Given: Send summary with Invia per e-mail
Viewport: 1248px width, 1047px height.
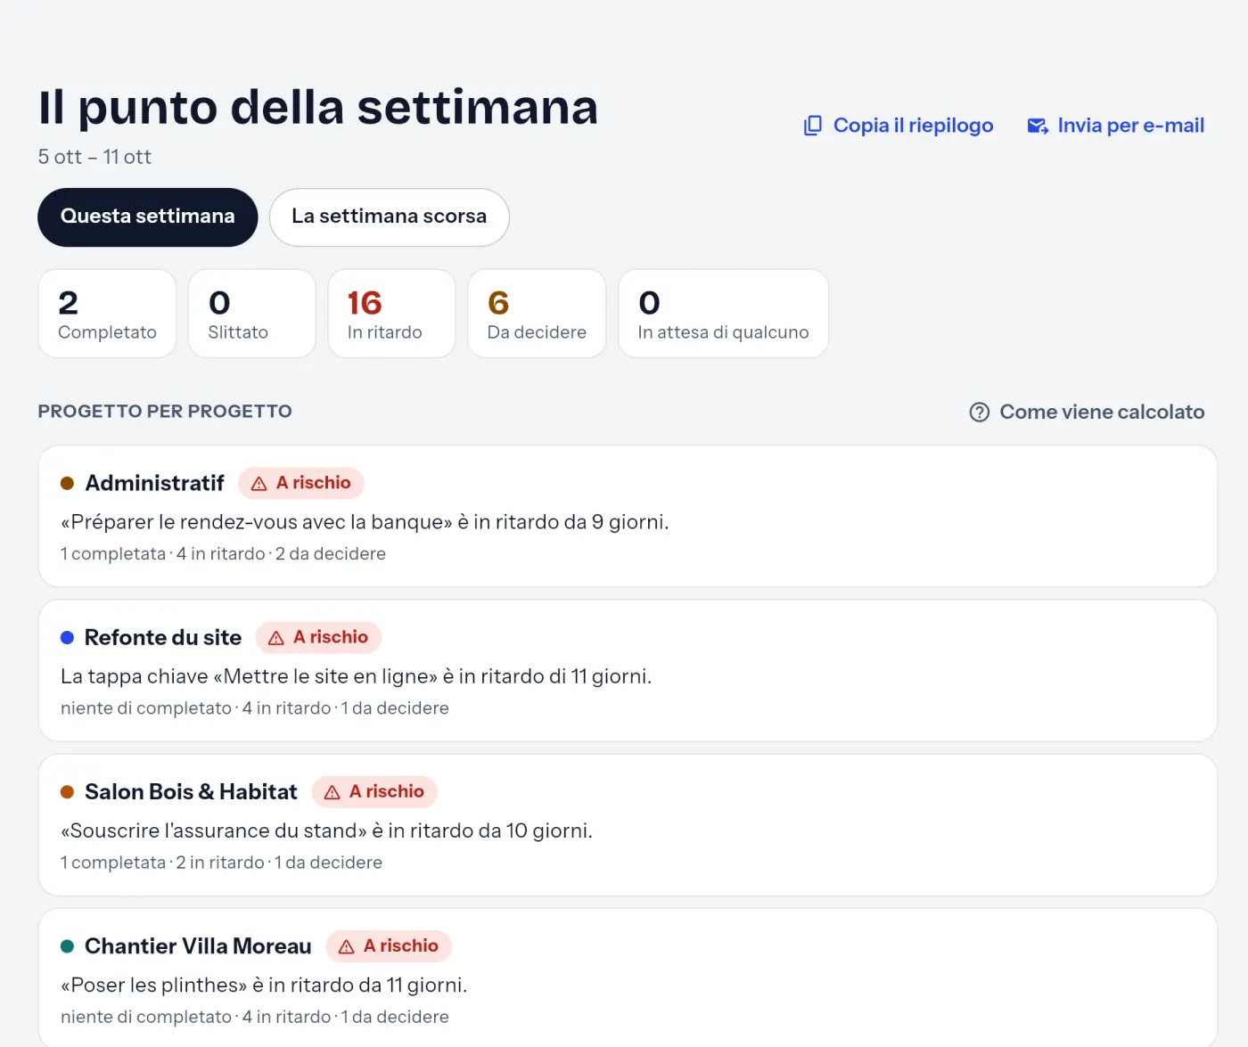Looking at the screenshot, I should [1116, 126].
